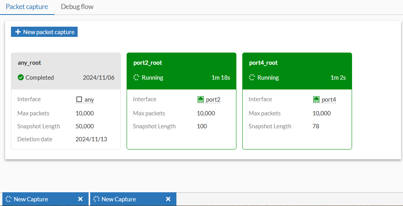This screenshot has width=403, height=206.
Task: Click spinner icon in first New Capture tab
Action: point(9,199)
